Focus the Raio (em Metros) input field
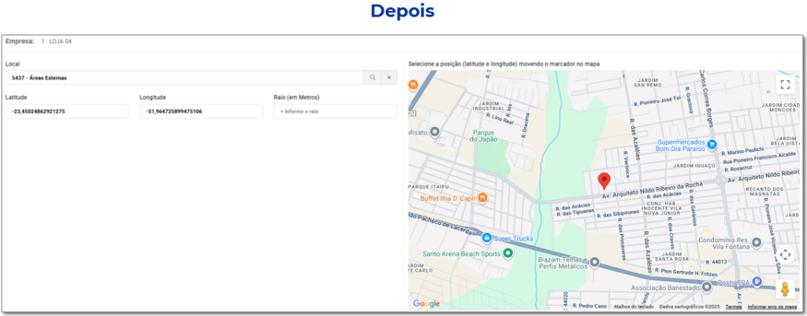The height and width of the screenshot is (316, 807). click(x=335, y=112)
